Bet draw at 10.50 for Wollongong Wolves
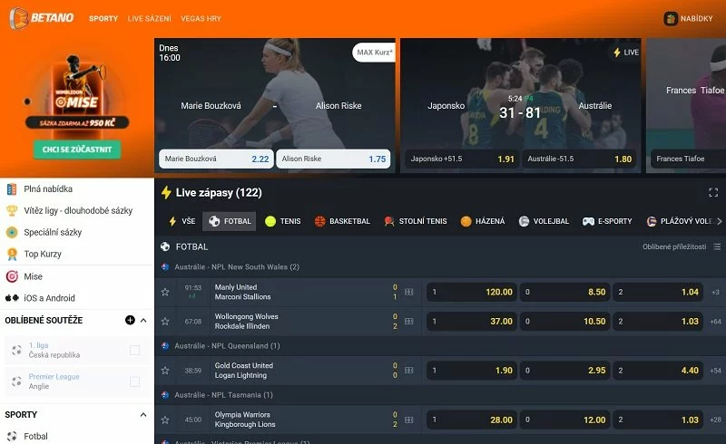This screenshot has height=444, width=726. click(x=564, y=321)
